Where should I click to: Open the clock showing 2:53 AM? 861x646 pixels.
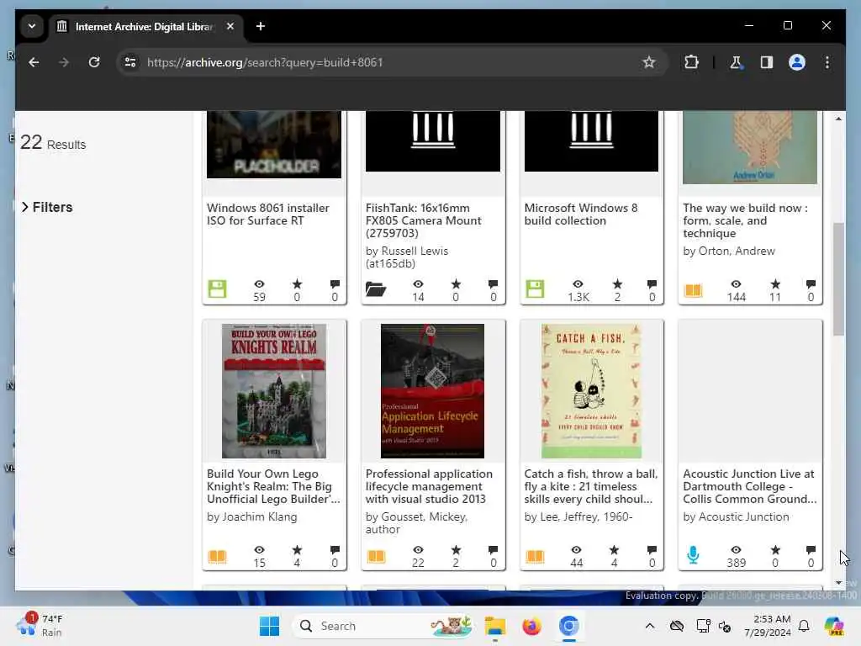tap(768, 626)
